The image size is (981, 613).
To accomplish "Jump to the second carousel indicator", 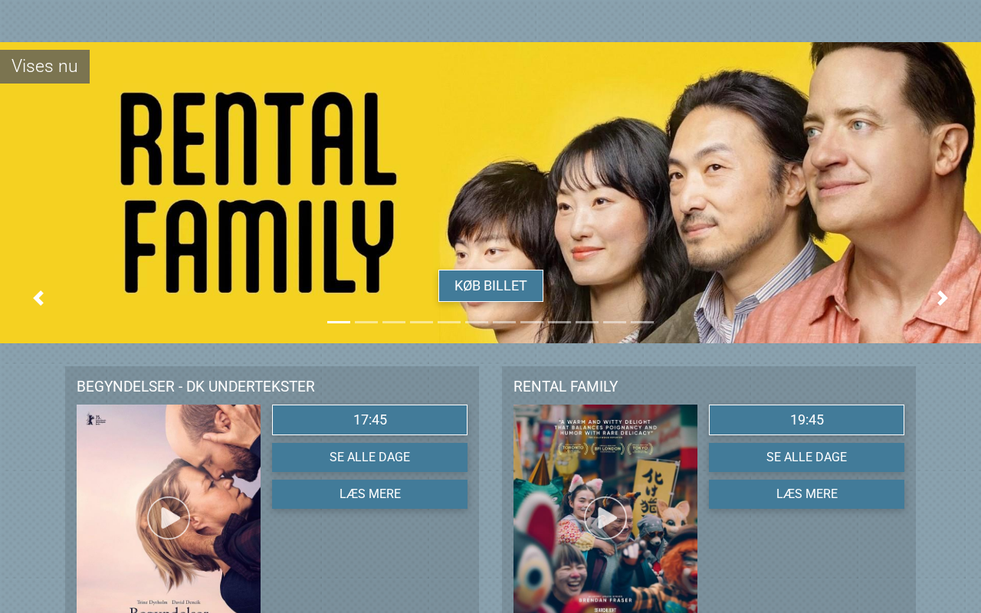I will tap(366, 322).
